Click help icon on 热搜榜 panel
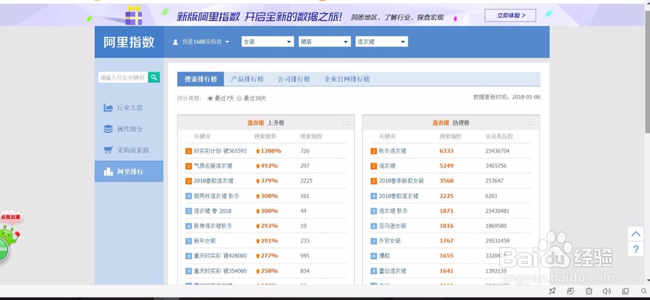 530,122
